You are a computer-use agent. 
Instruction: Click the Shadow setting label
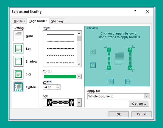tap(32, 62)
